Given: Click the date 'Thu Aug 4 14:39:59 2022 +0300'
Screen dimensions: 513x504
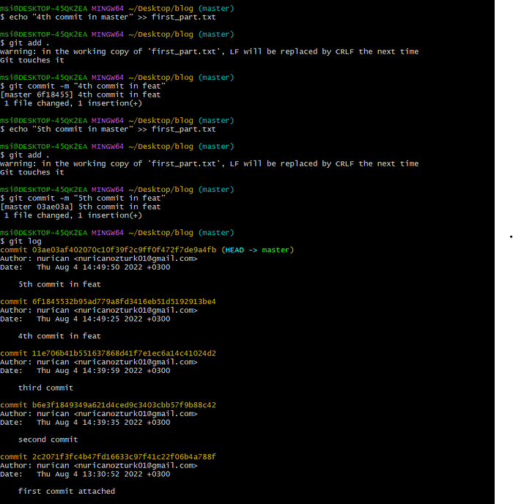Looking at the screenshot, I should (103, 371).
